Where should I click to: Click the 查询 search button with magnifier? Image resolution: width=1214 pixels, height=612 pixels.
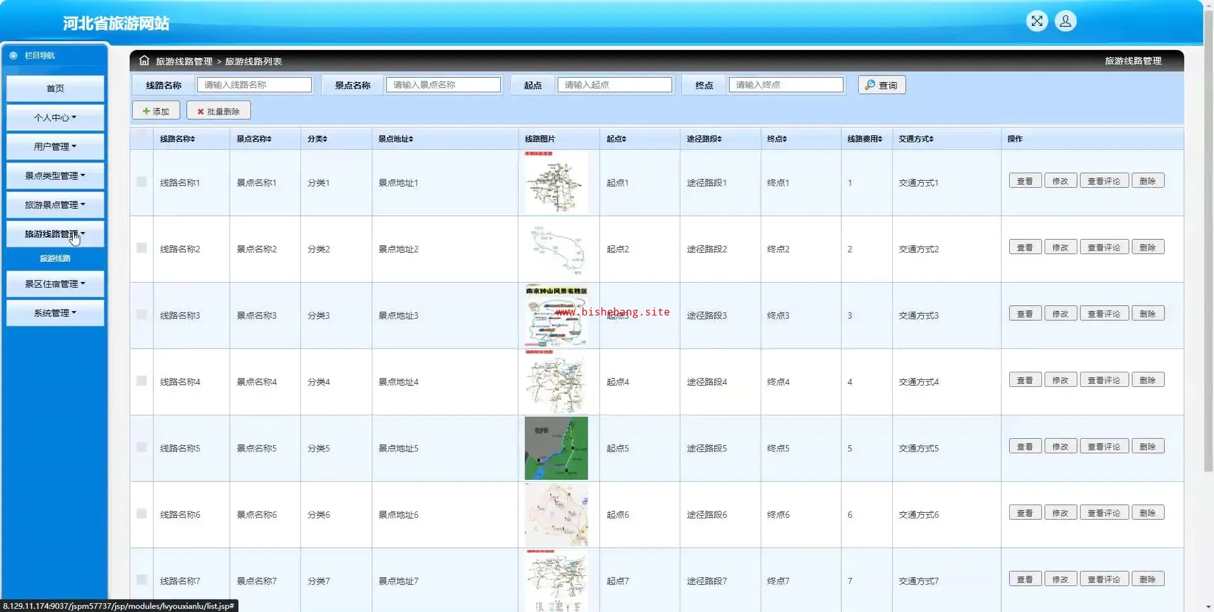click(x=881, y=85)
